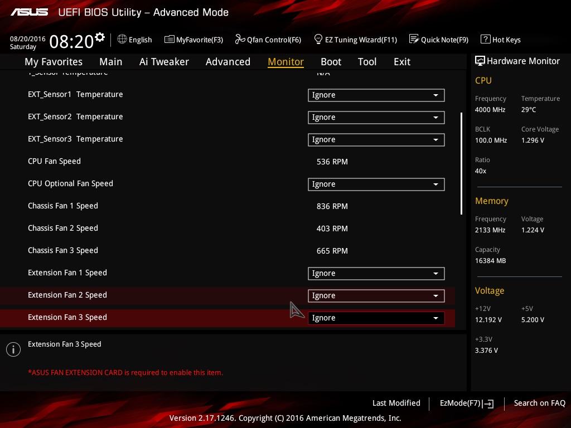This screenshot has width=571, height=428.
Task: Click the MyFavorite list icon
Action: [170, 40]
